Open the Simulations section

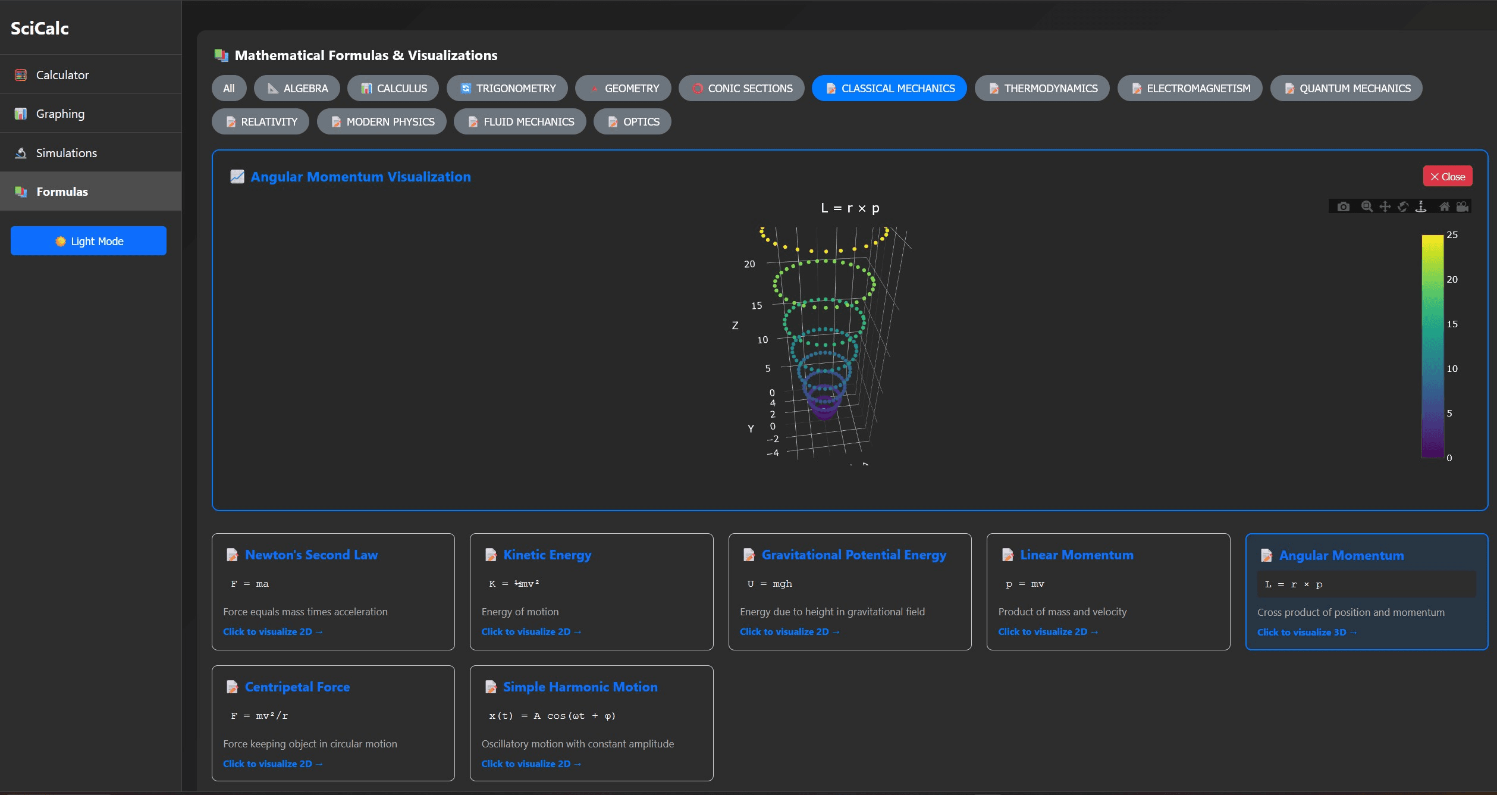(x=66, y=152)
